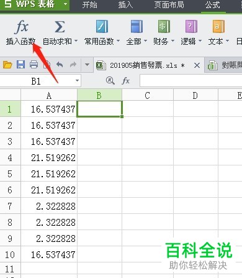Open the Financial (财务) functions icon

(164, 26)
